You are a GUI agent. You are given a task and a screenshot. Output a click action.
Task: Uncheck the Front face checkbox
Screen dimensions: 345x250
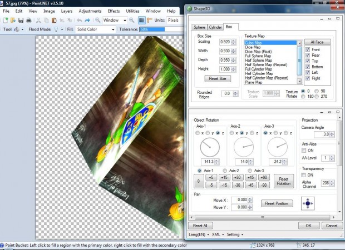pos(308,49)
